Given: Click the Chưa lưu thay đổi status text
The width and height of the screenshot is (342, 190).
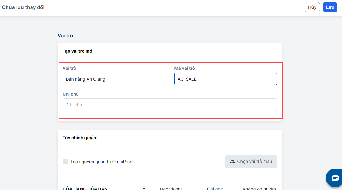Looking at the screenshot, I should click(x=23, y=7).
